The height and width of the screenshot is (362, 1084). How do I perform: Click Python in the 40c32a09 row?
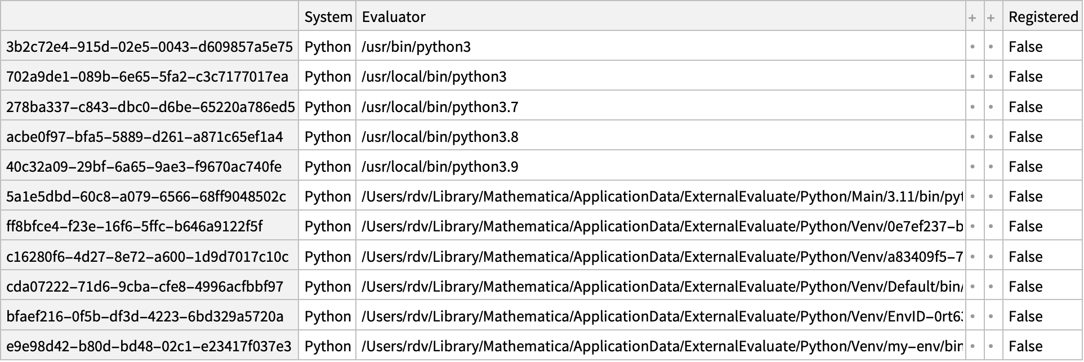[328, 167]
